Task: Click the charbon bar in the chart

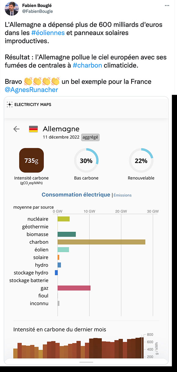Action: coord(101,242)
